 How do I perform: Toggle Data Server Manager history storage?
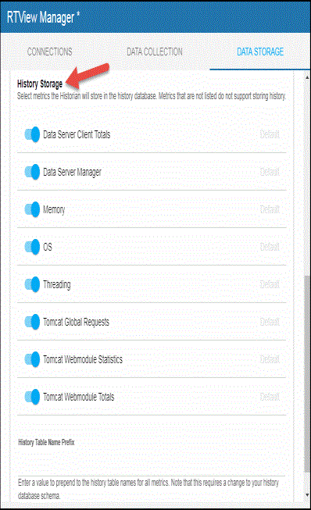pyautogui.click(x=32, y=172)
